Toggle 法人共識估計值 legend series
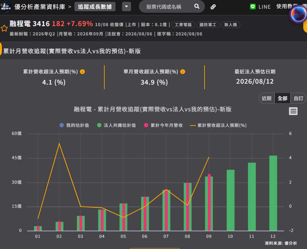Image resolution: width=307 pixels, height=249 pixels. [x=116, y=125]
